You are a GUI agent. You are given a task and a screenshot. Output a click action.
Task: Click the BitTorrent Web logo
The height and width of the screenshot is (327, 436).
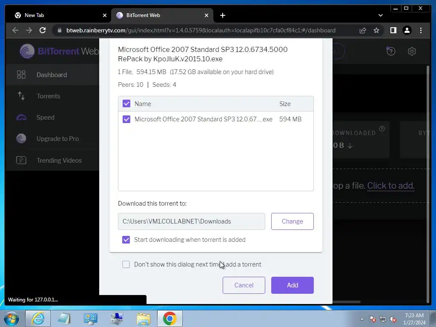[59, 51]
